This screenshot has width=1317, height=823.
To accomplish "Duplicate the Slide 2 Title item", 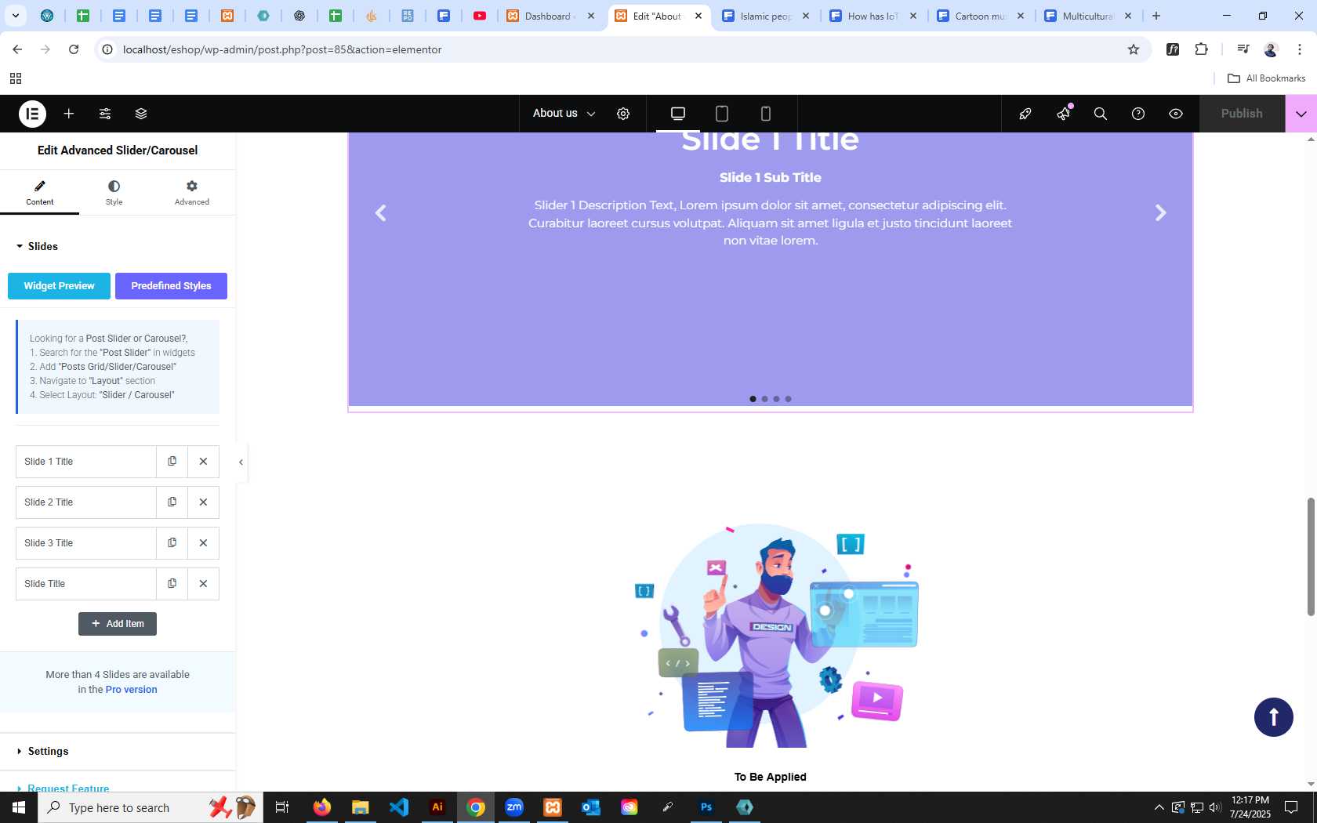I will click(x=172, y=502).
